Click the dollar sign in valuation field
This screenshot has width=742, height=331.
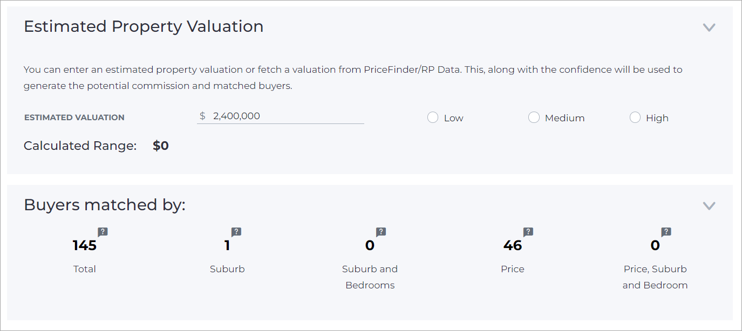(x=202, y=116)
